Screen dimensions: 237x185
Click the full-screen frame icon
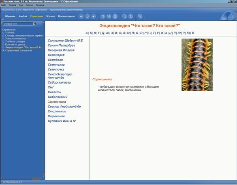pos(103,16)
